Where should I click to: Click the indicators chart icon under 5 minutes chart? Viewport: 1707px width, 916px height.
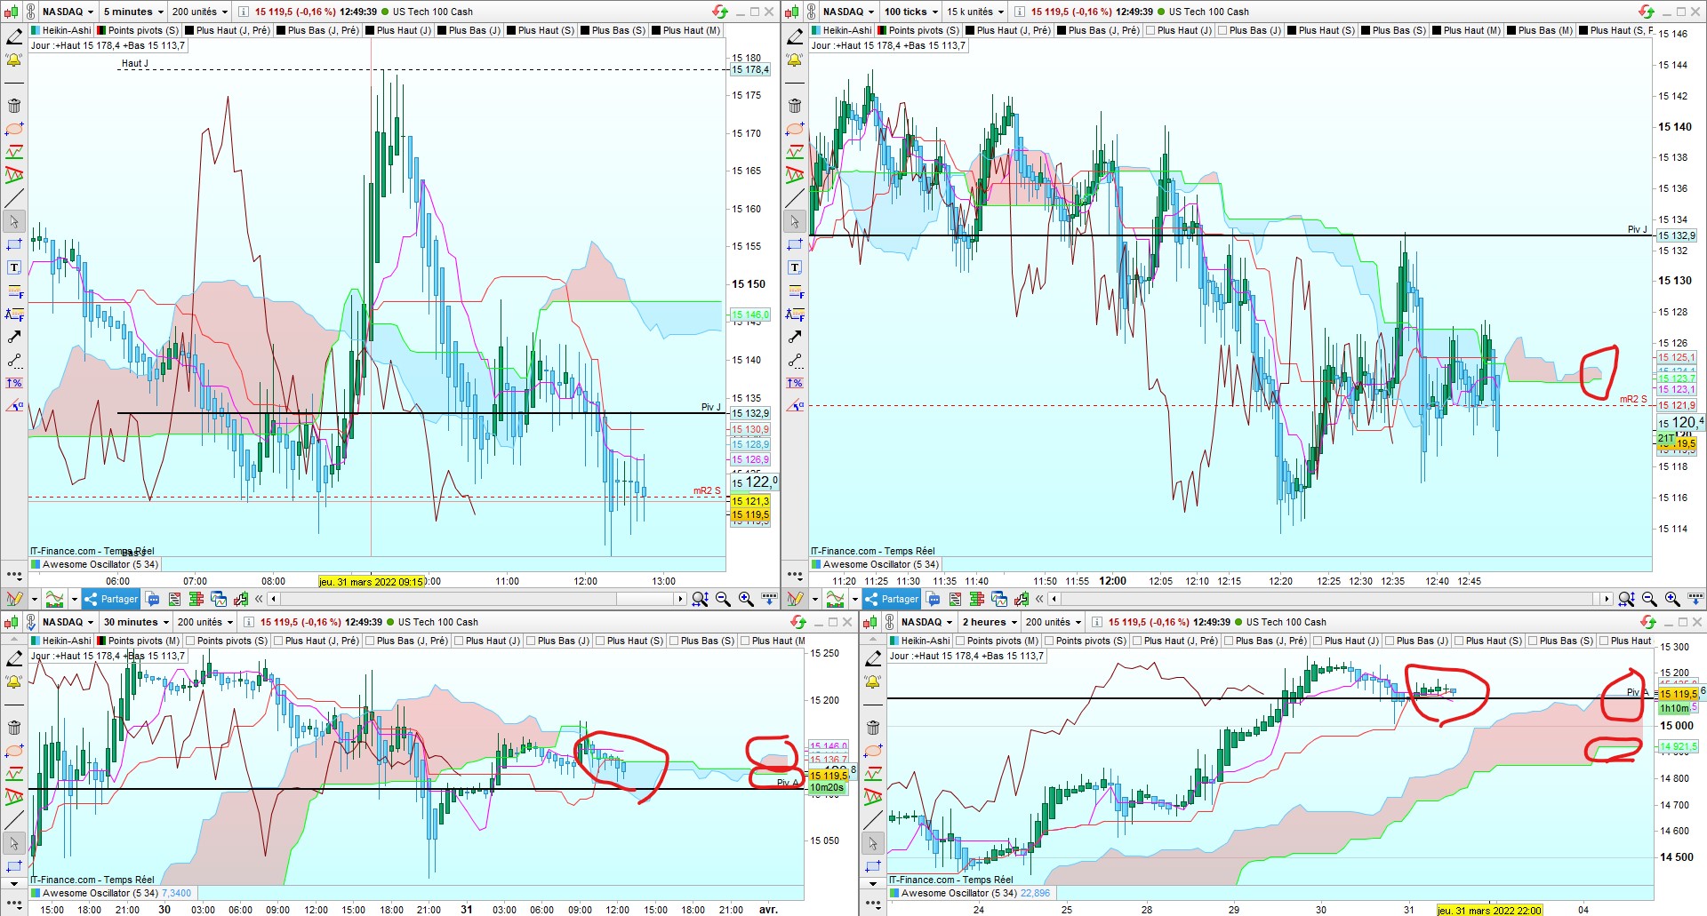(x=55, y=599)
